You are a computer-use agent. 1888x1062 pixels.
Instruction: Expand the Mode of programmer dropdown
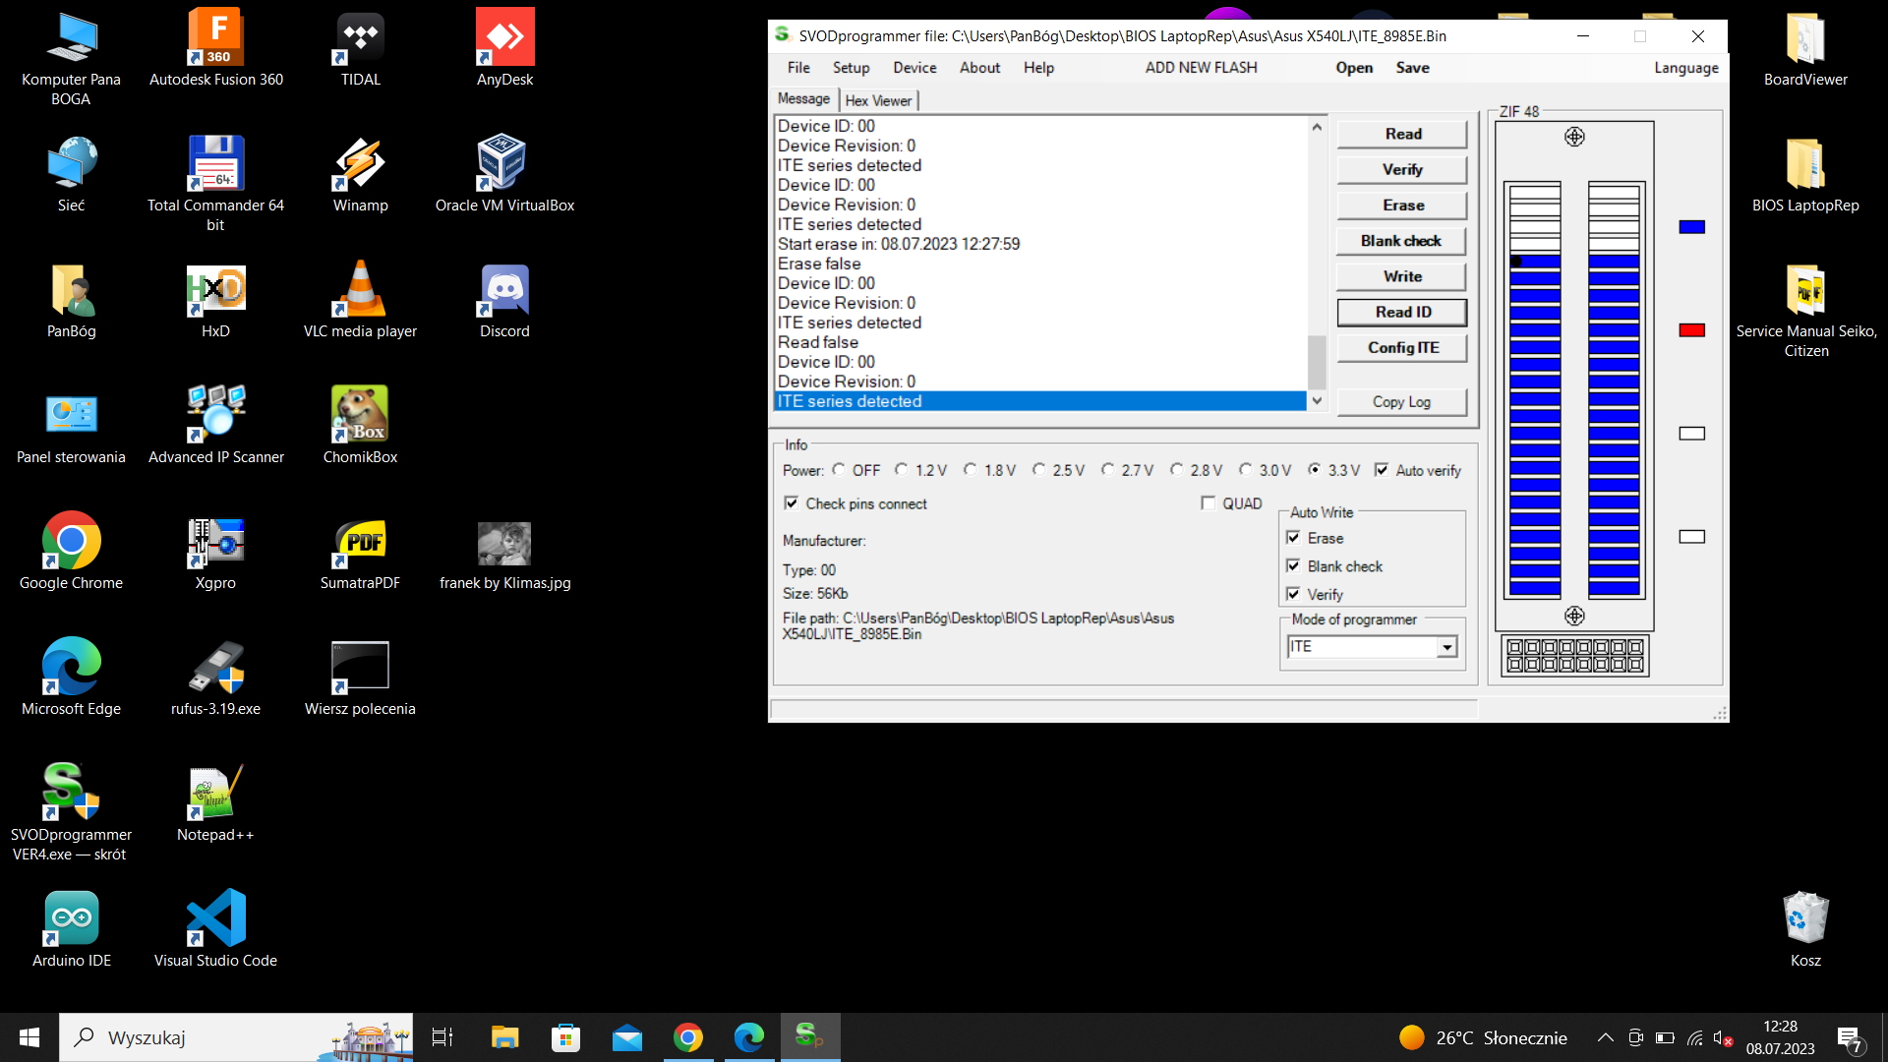1446,647
